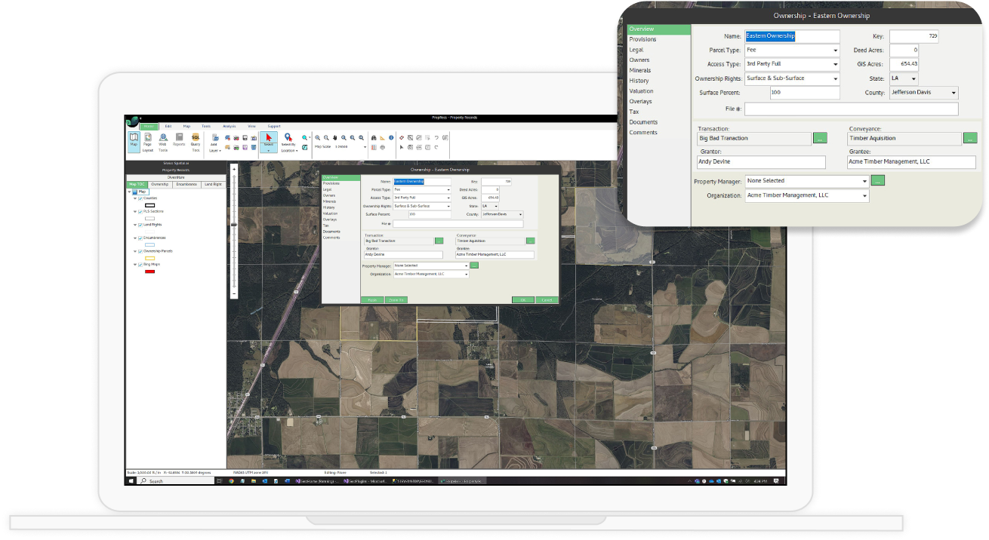Open Ownership Rights dropdown in enlarged panel
The height and width of the screenshot is (540, 989).
tap(835, 78)
